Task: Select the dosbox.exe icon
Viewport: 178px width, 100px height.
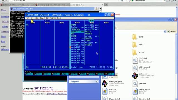Action: point(135,76)
